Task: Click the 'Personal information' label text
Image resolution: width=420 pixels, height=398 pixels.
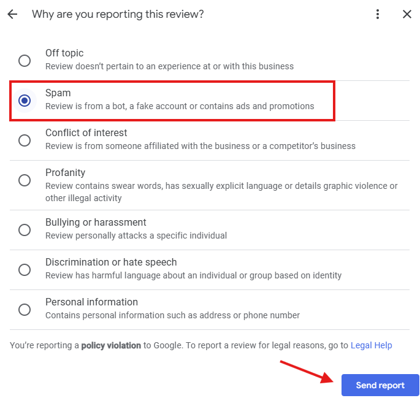Action: point(91,302)
